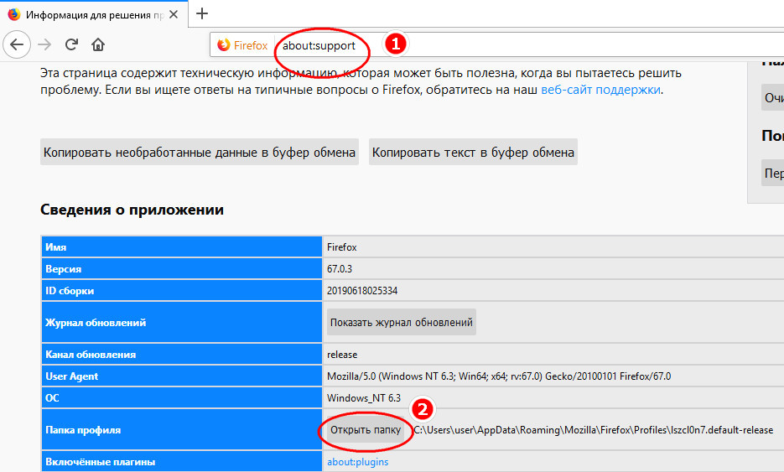Go back using the back arrow
This screenshot has width=784, height=472.
click(17, 45)
